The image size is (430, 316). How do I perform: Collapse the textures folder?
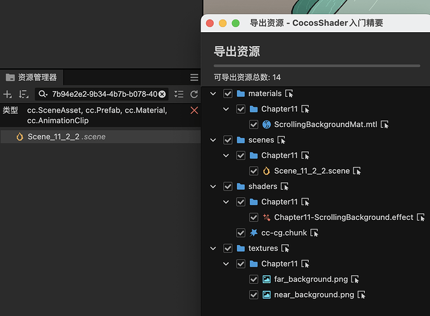tap(213, 248)
